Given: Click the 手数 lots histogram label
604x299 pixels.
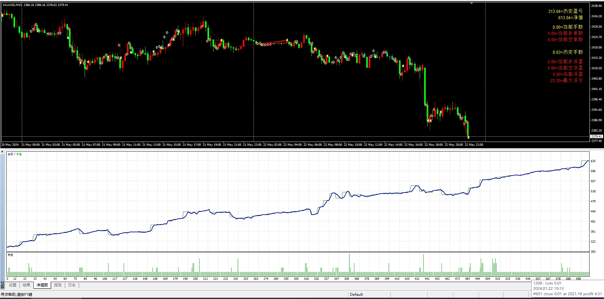Looking at the screenshot, I should click(10, 255).
